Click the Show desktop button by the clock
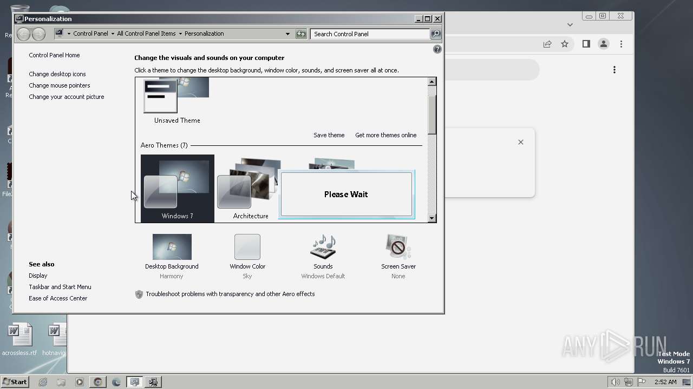This screenshot has height=389, width=693. (x=687, y=382)
